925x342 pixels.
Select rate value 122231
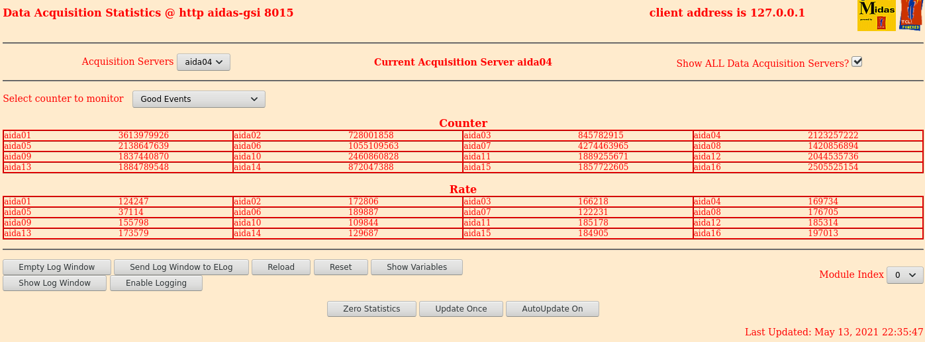pos(593,212)
